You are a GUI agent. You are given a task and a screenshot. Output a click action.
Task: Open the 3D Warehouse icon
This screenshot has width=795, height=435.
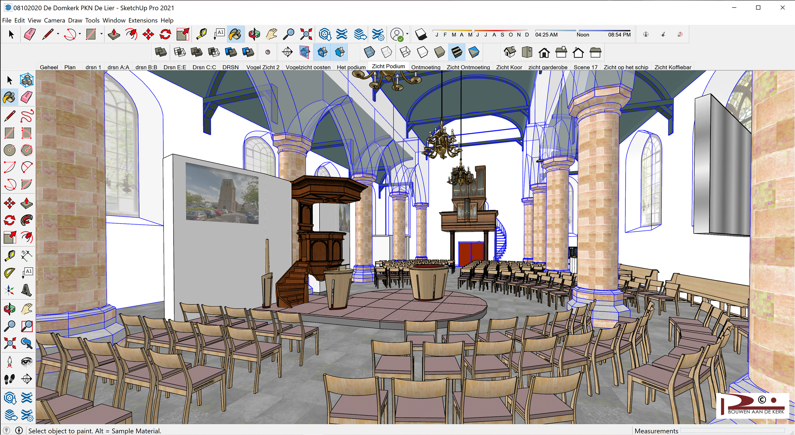click(x=325, y=34)
